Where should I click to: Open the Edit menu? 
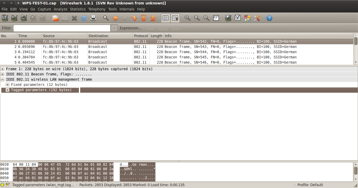(13, 9)
